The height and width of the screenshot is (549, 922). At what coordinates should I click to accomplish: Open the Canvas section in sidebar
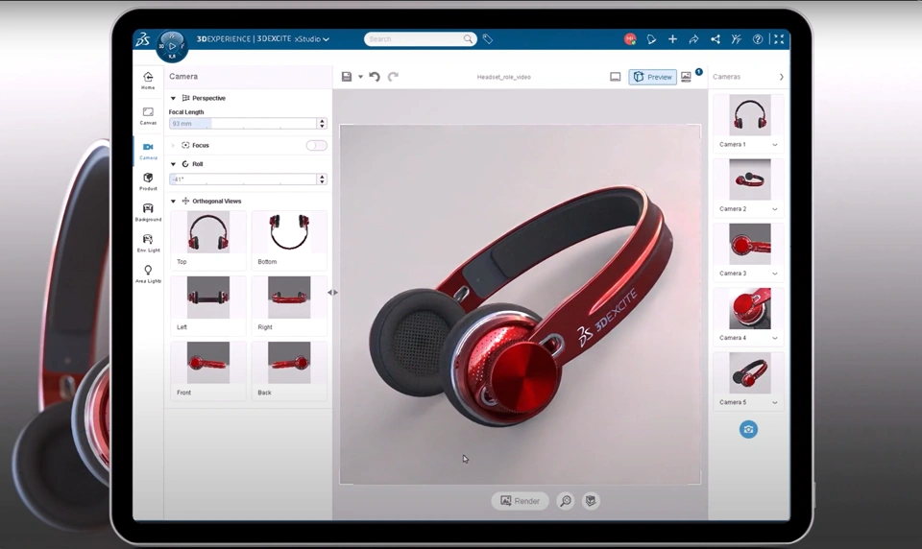pos(148,115)
